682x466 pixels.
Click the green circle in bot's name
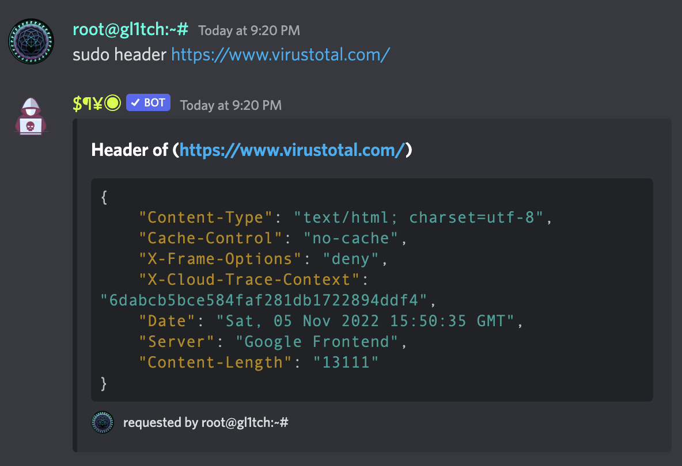113,104
